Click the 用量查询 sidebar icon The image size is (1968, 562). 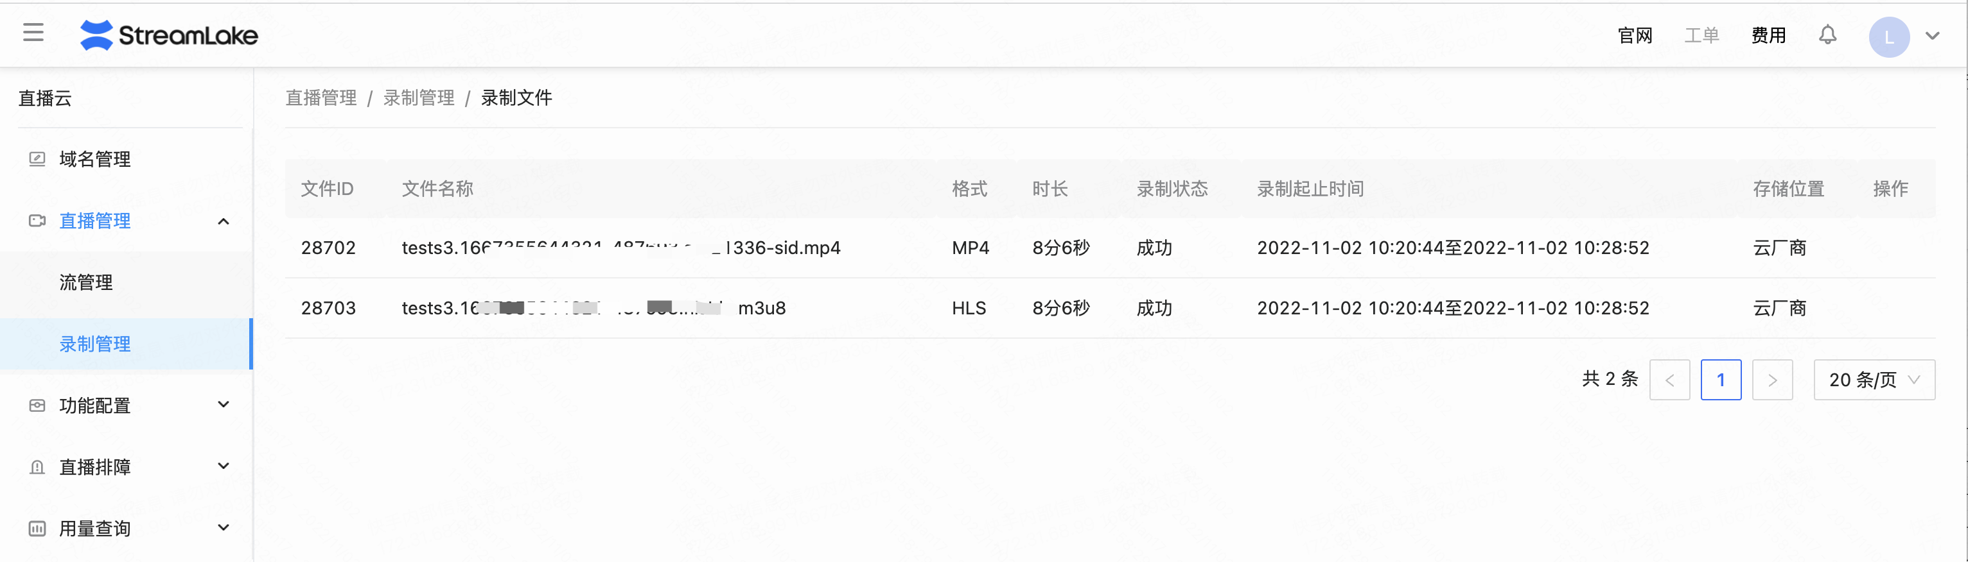coord(37,529)
